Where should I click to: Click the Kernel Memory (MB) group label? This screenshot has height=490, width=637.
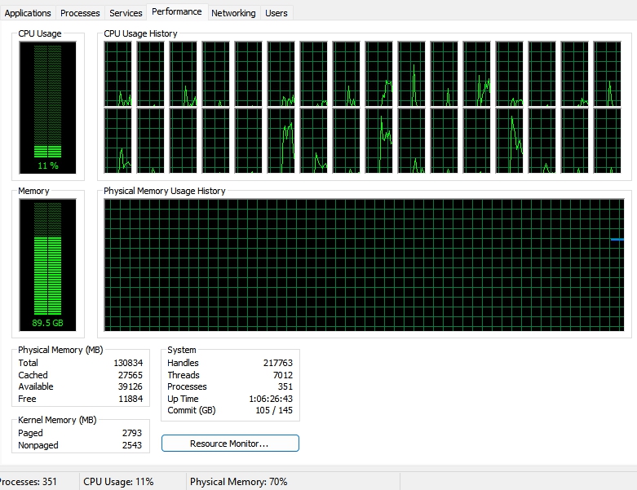(x=57, y=420)
